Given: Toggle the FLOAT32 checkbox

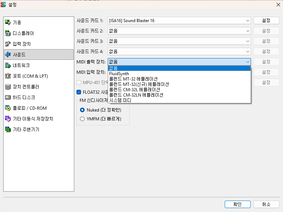Looking at the screenshot, I should click(x=79, y=92).
